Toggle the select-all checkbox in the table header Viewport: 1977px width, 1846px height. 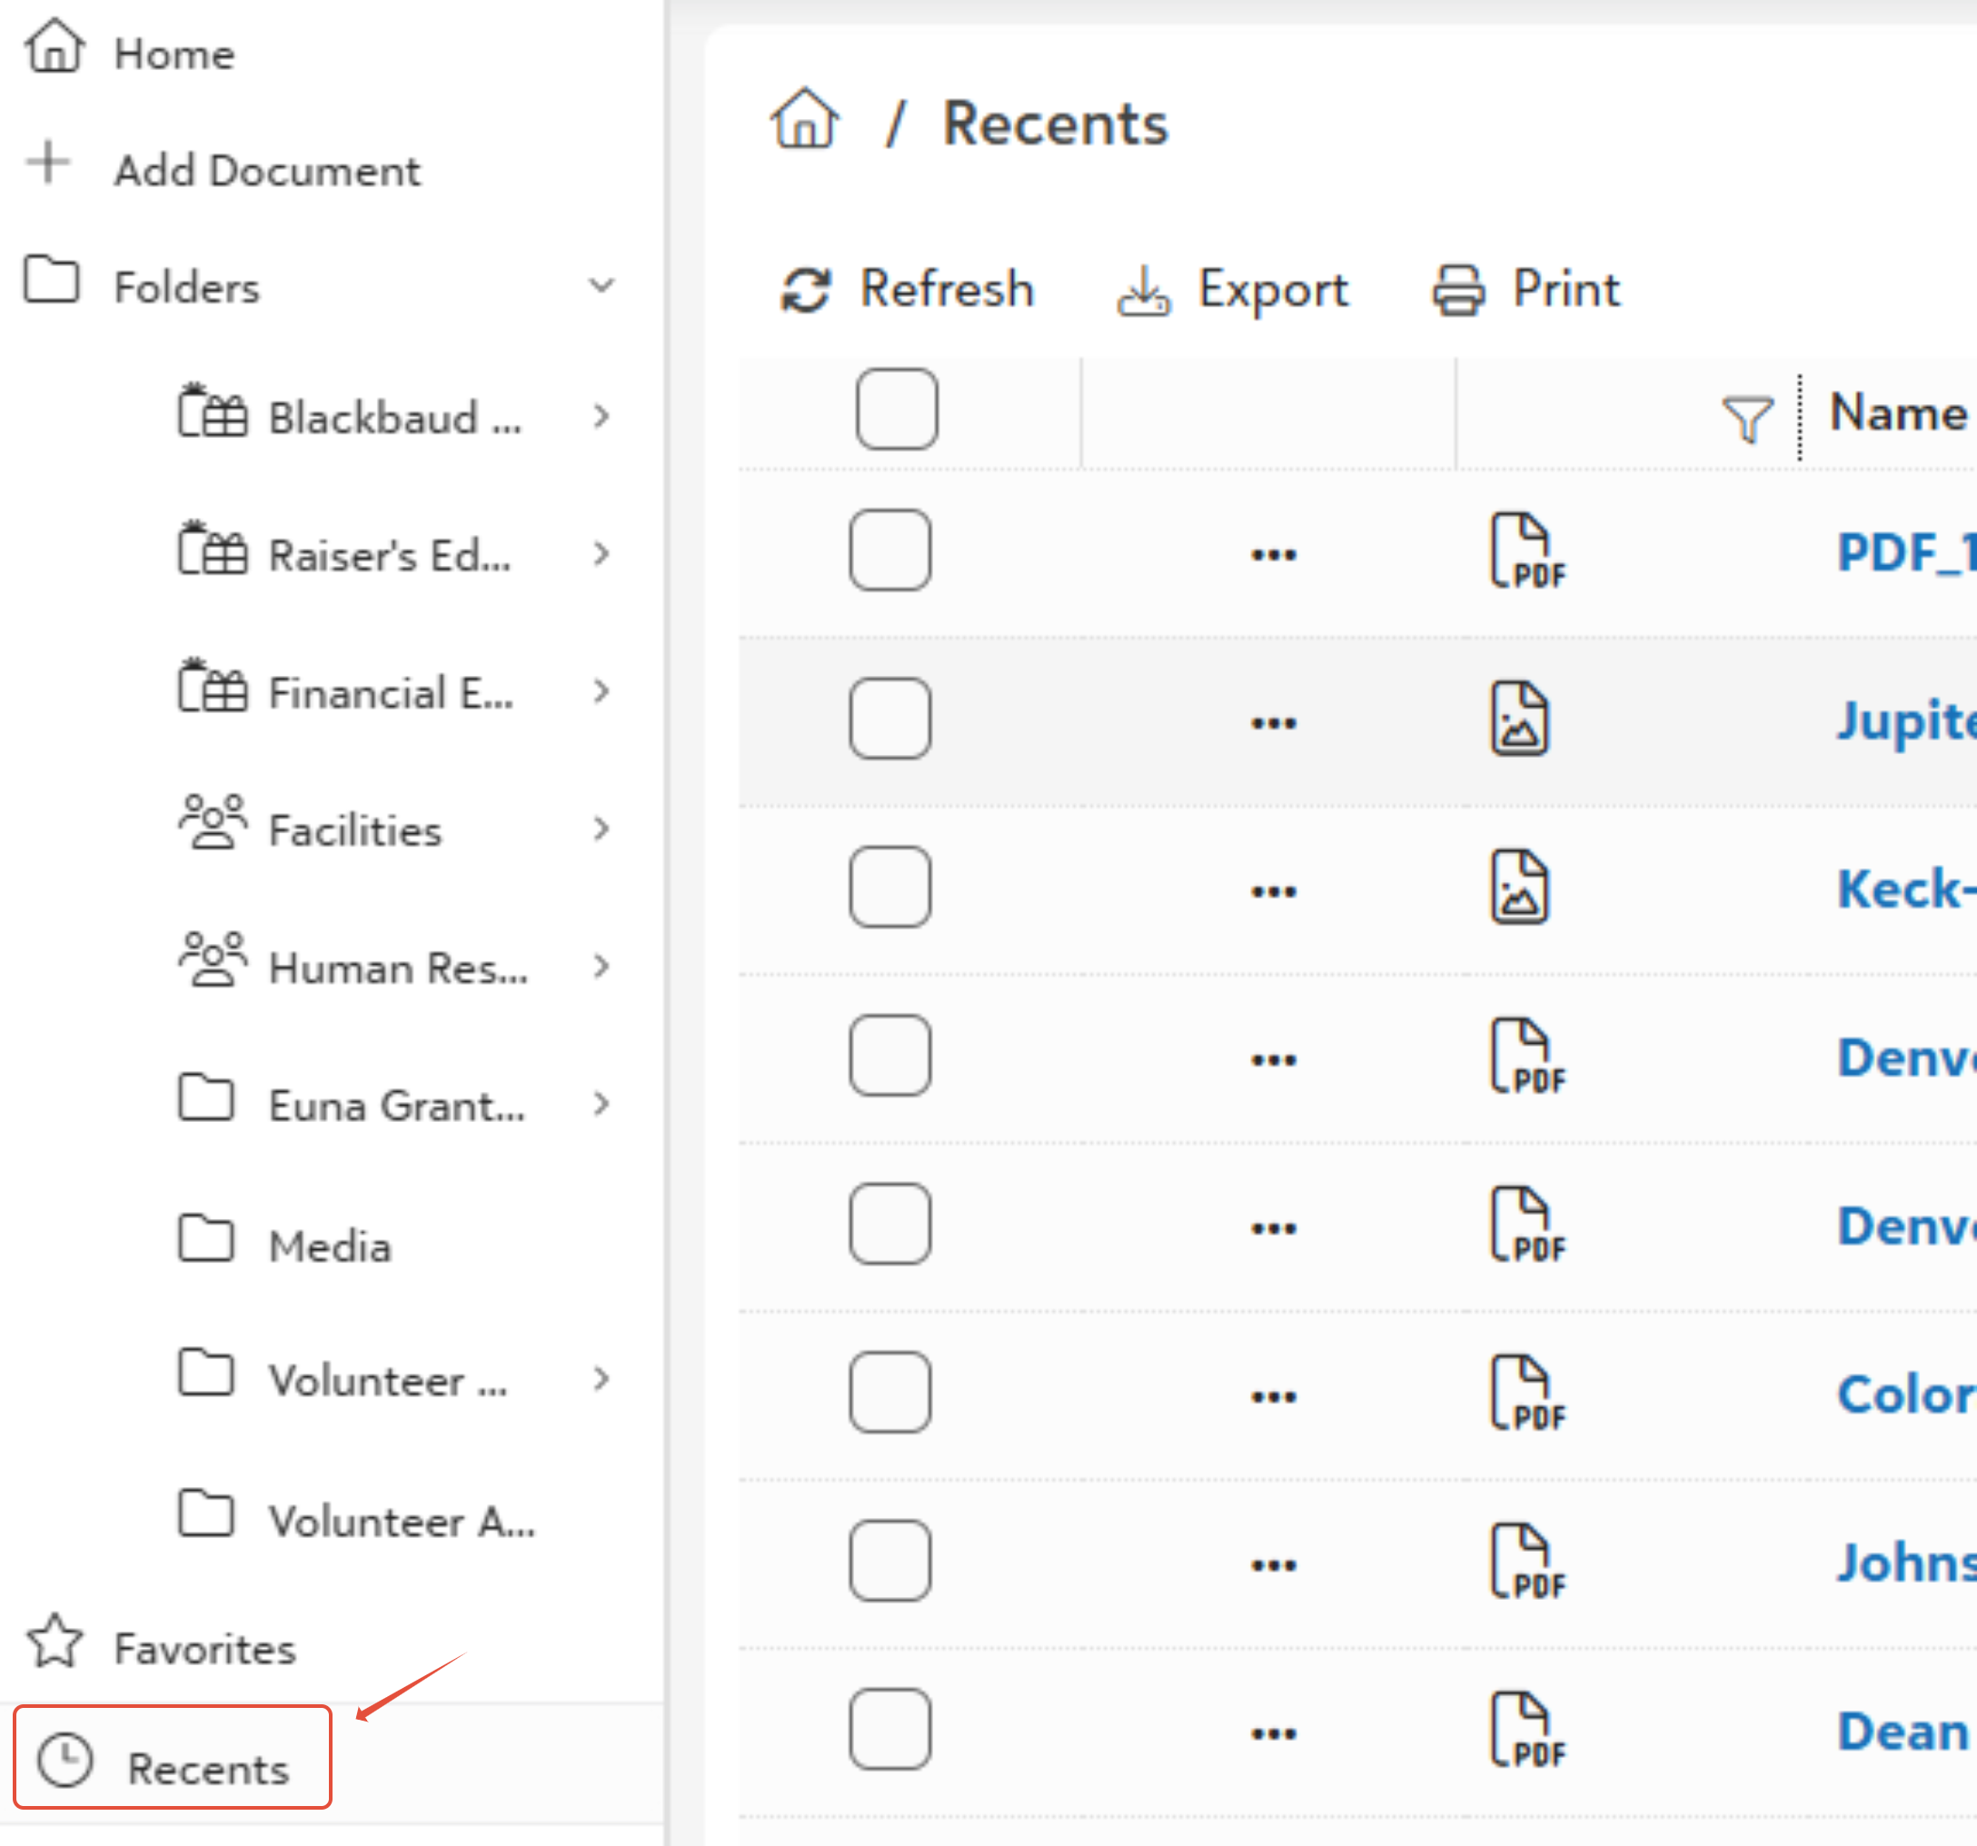point(896,409)
